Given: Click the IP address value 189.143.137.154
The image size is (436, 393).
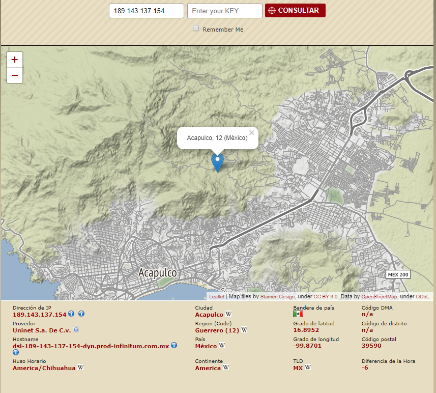Looking at the screenshot, I should click(x=40, y=315).
